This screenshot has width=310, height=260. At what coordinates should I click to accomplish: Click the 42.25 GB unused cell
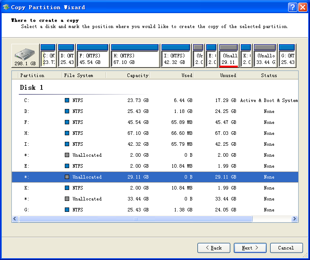pyautogui.click(x=225, y=144)
